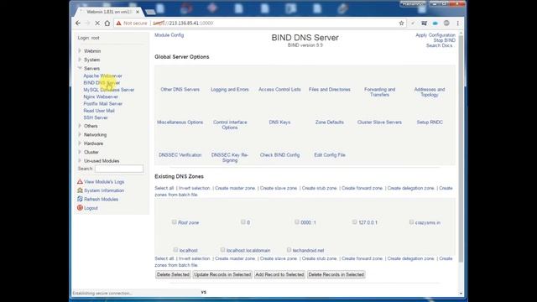The image size is (537, 302).
Task: Click Apply Configuration link
Action: coord(435,35)
